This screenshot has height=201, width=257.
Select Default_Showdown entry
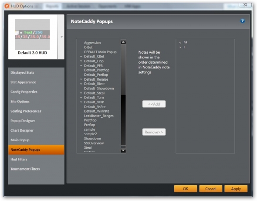[x=99, y=89]
